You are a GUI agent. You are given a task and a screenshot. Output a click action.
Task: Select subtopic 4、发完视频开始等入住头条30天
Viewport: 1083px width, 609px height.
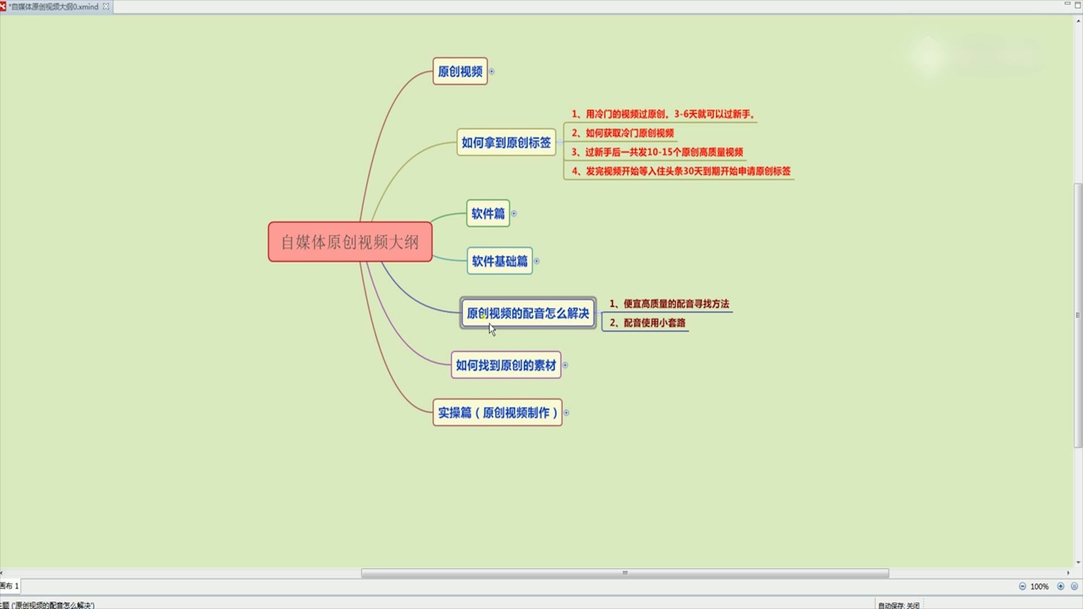click(681, 171)
